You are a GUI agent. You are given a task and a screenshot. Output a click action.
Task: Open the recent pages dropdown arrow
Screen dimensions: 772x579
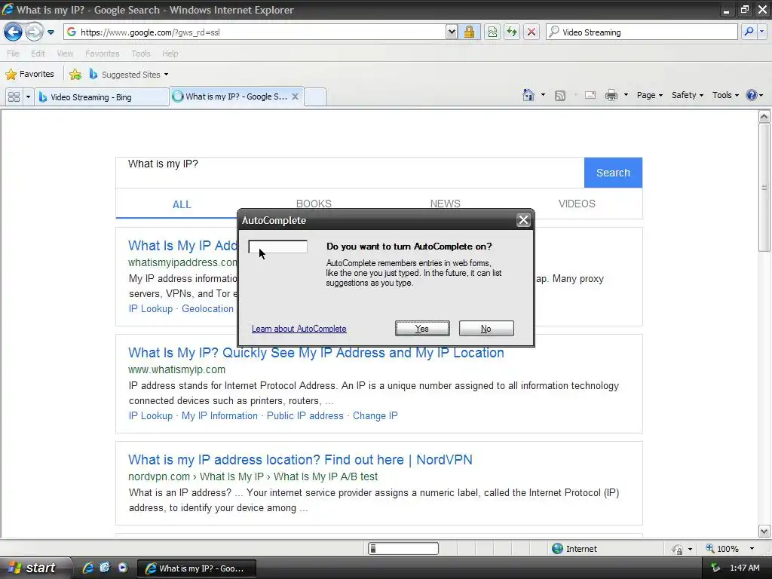[51, 32]
